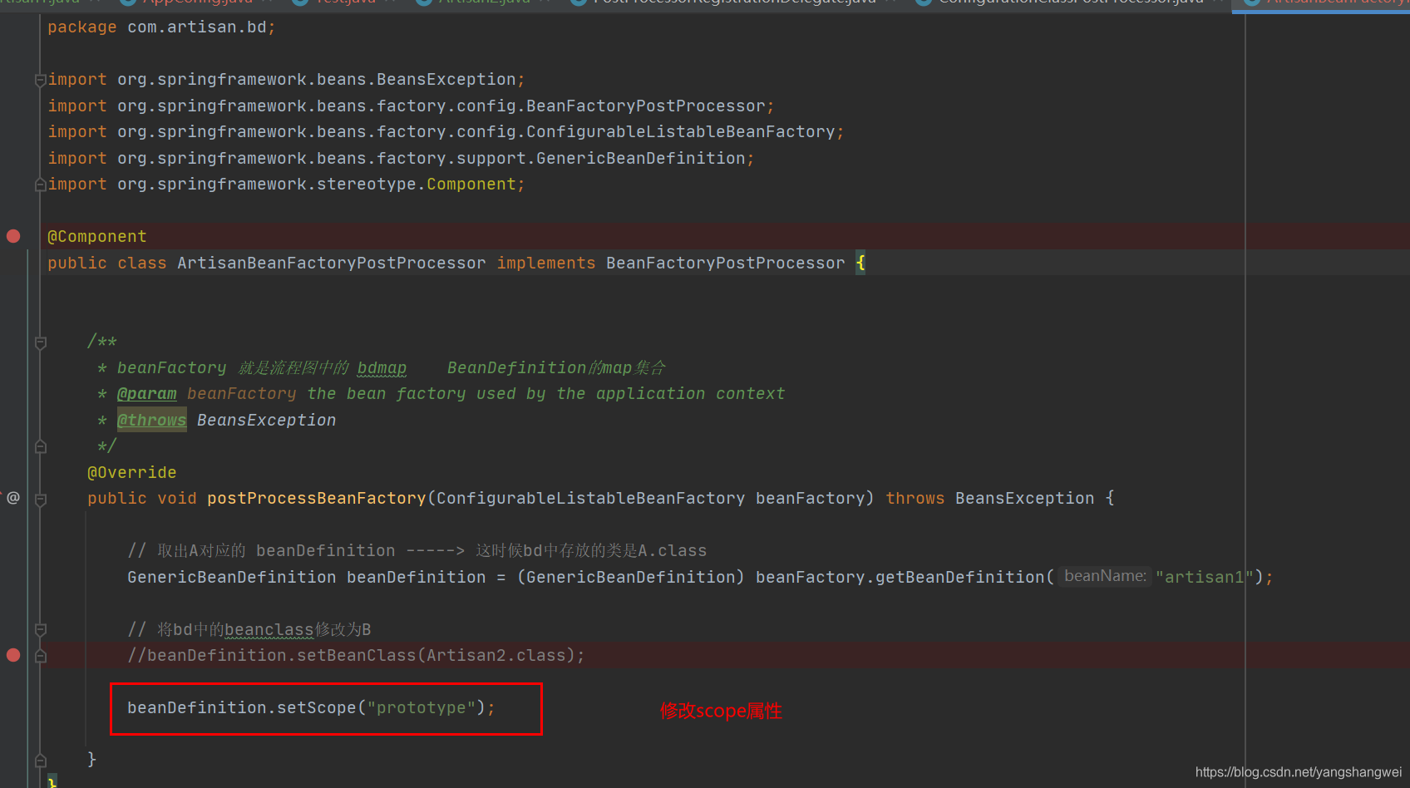Click fold marker at Javadoc closing */

click(x=40, y=446)
